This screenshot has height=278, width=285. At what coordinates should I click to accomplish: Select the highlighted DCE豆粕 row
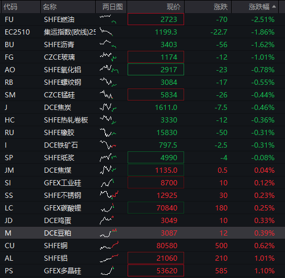(142, 233)
